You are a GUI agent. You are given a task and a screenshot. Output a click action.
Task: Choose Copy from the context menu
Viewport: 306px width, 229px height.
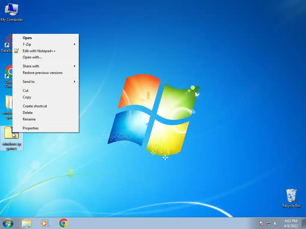(x=46, y=97)
